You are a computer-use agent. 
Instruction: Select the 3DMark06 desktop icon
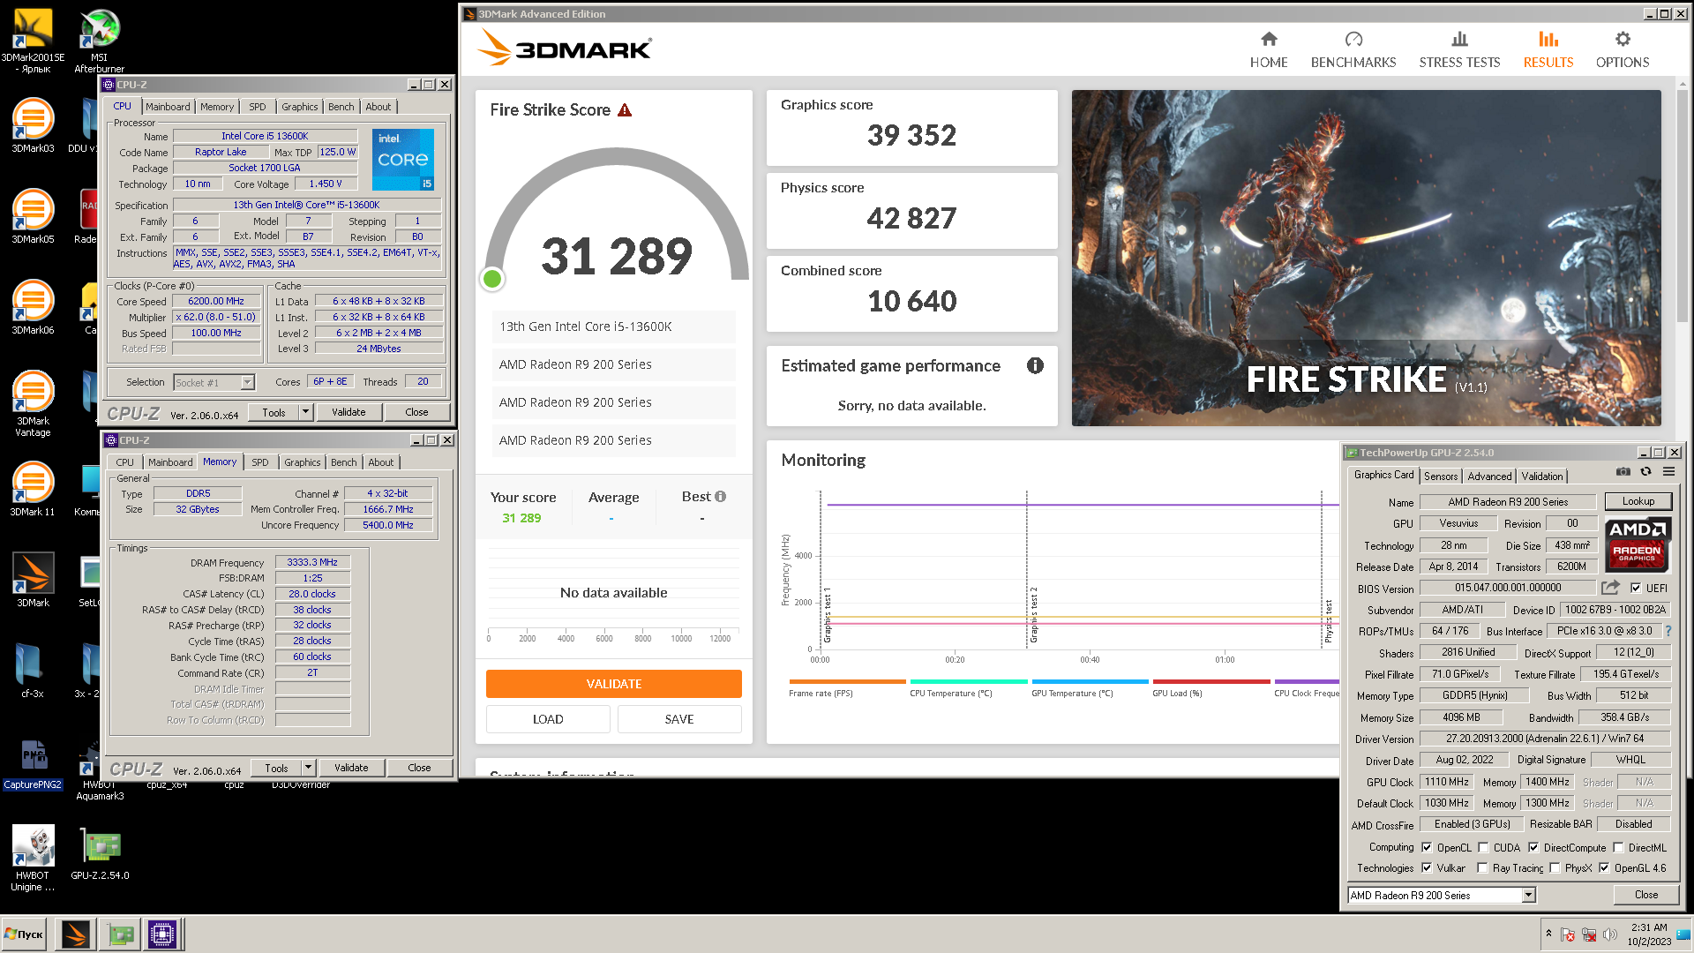point(33,306)
